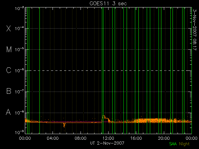Image resolution: width=199 pixels, height=149 pixels.
Task: Click the 10^-7 y-axis label
Action: click(19, 92)
